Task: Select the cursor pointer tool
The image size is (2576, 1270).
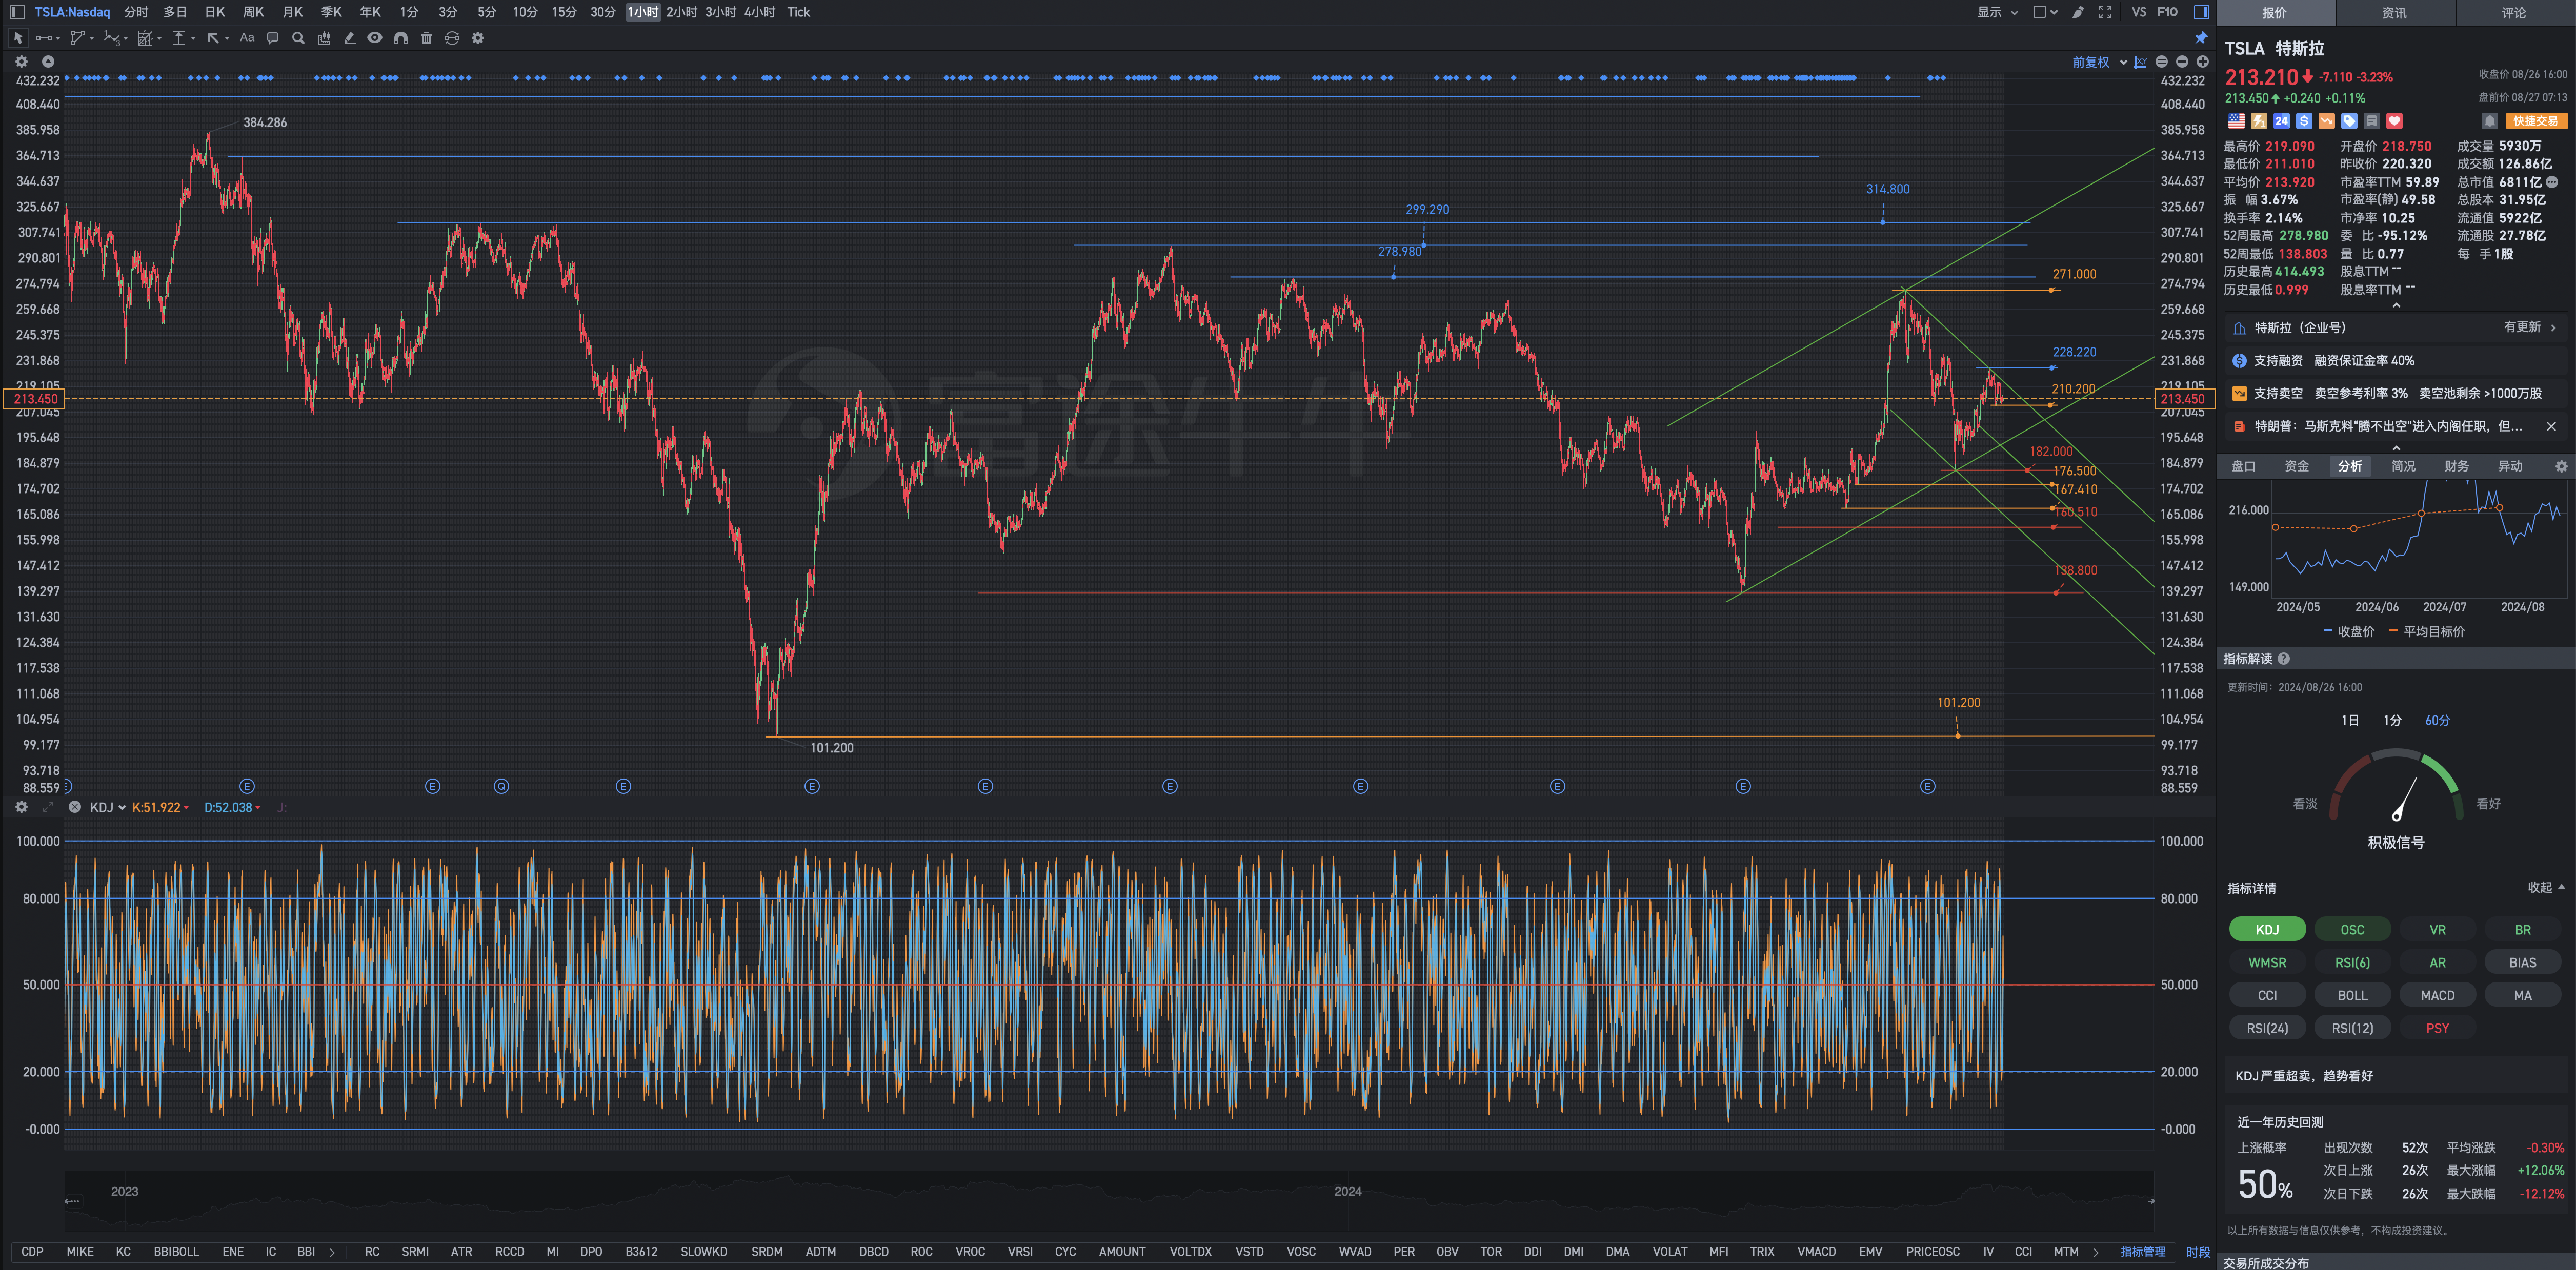Action: pos(17,38)
